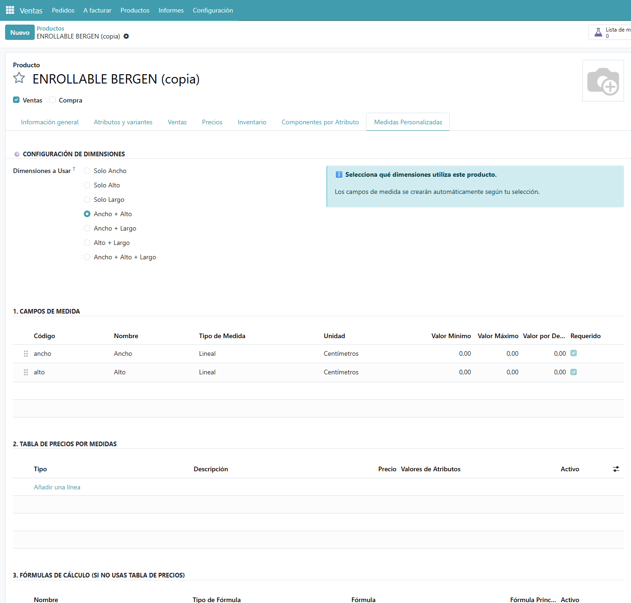The height and width of the screenshot is (603, 631).
Task: Open column options icon in price table
Action: coord(616,469)
